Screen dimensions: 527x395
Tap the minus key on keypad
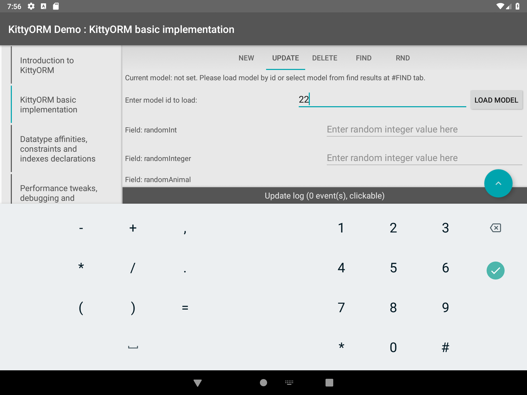pos(81,228)
